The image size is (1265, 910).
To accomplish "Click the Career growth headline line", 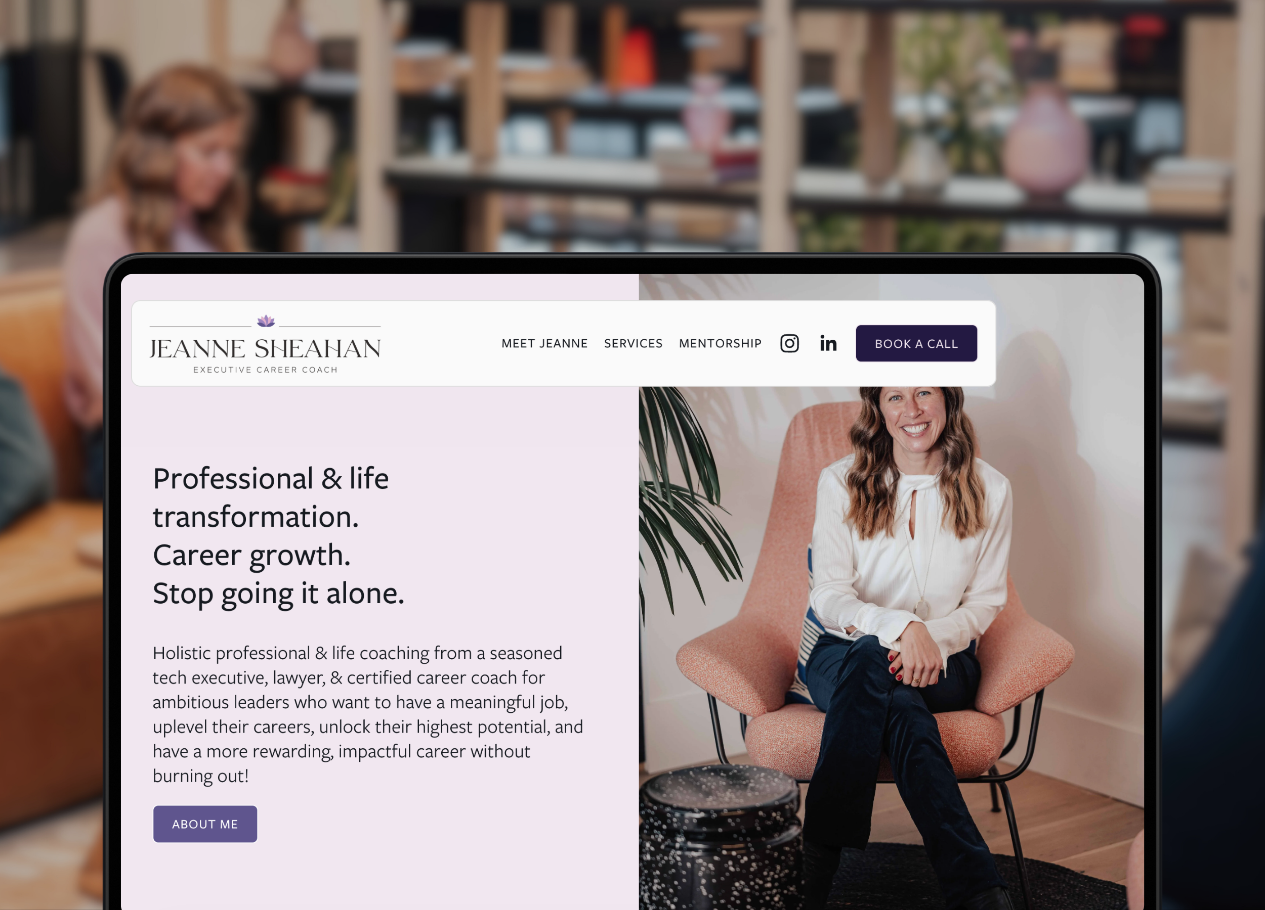I will click(251, 556).
